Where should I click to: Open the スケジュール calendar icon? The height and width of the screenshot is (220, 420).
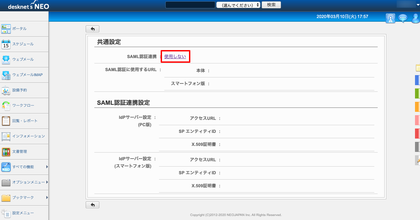pyautogui.click(x=6, y=44)
